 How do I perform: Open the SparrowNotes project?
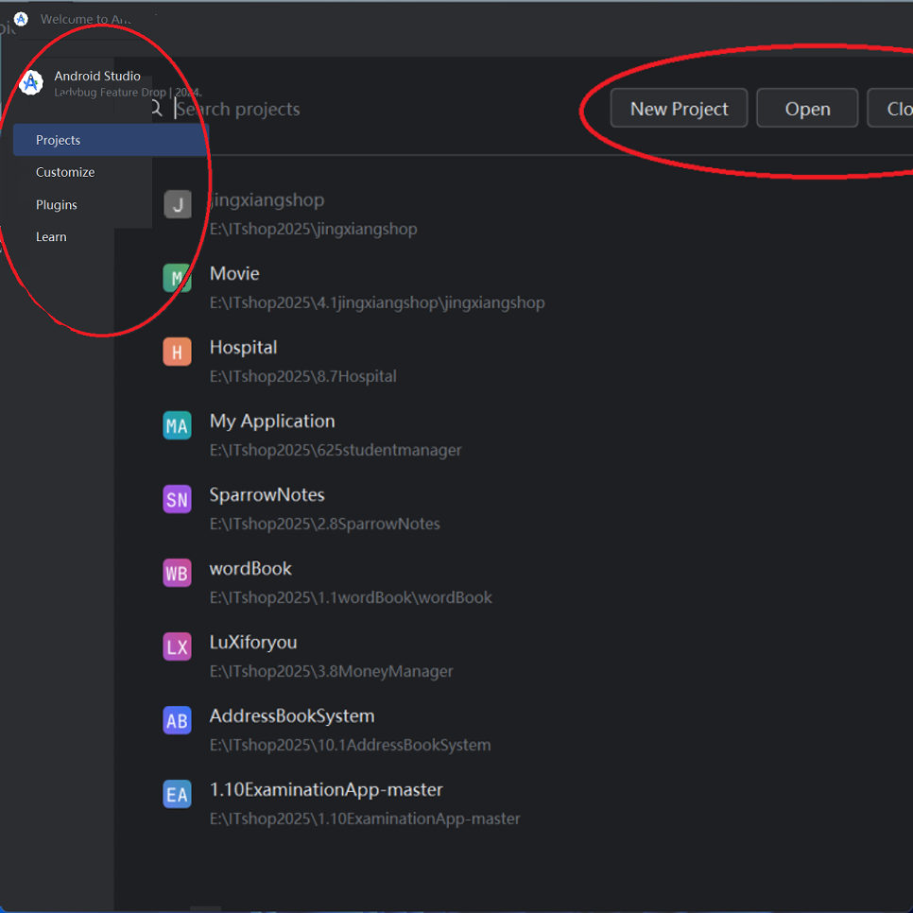(x=267, y=495)
